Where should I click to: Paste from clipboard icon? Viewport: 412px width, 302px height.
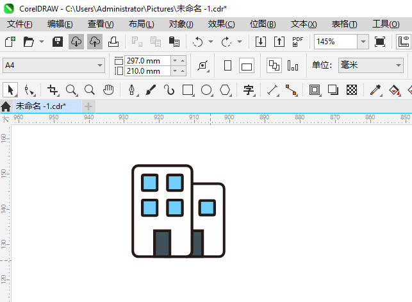[x=174, y=42]
